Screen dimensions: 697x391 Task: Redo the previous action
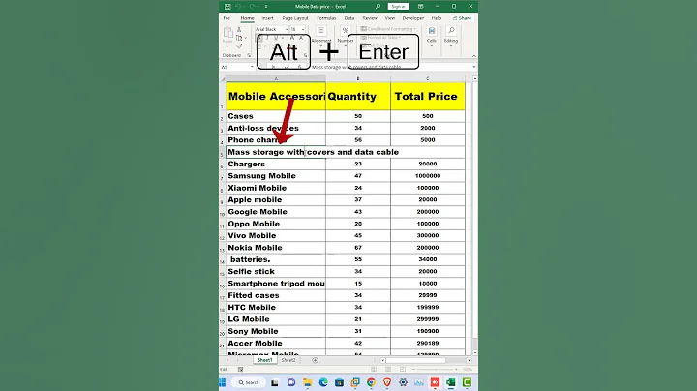[x=252, y=7]
